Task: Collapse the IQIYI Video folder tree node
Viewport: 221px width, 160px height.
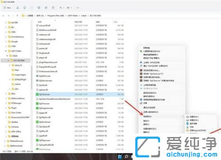Action: tap(6, 51)
